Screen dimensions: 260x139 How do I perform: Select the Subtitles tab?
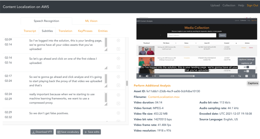click(x=47, y=31)
